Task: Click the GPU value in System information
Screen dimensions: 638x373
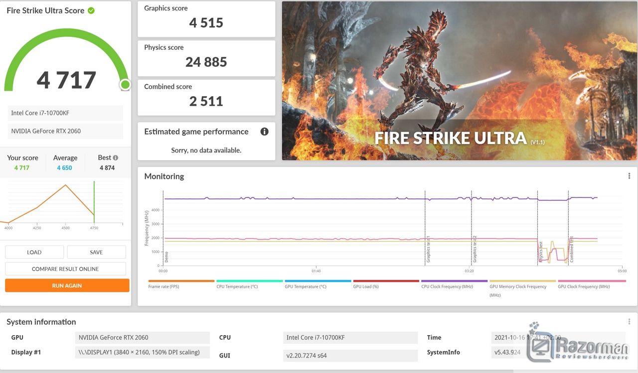Action: point(143,338)
